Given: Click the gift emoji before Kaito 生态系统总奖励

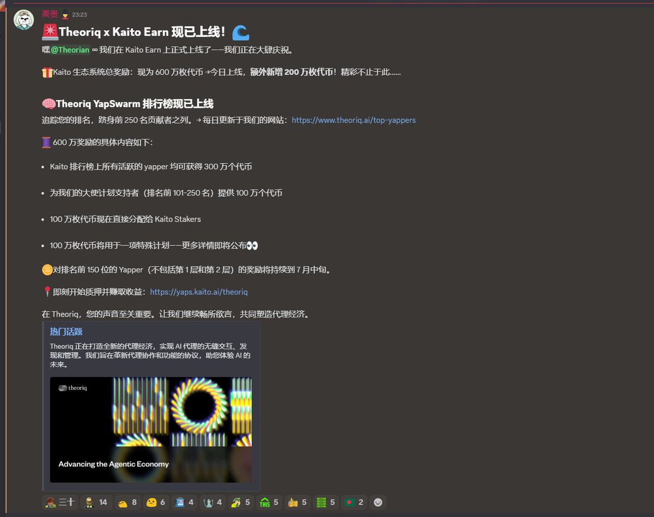Looking at the screenshot, I should coord(47,72).
